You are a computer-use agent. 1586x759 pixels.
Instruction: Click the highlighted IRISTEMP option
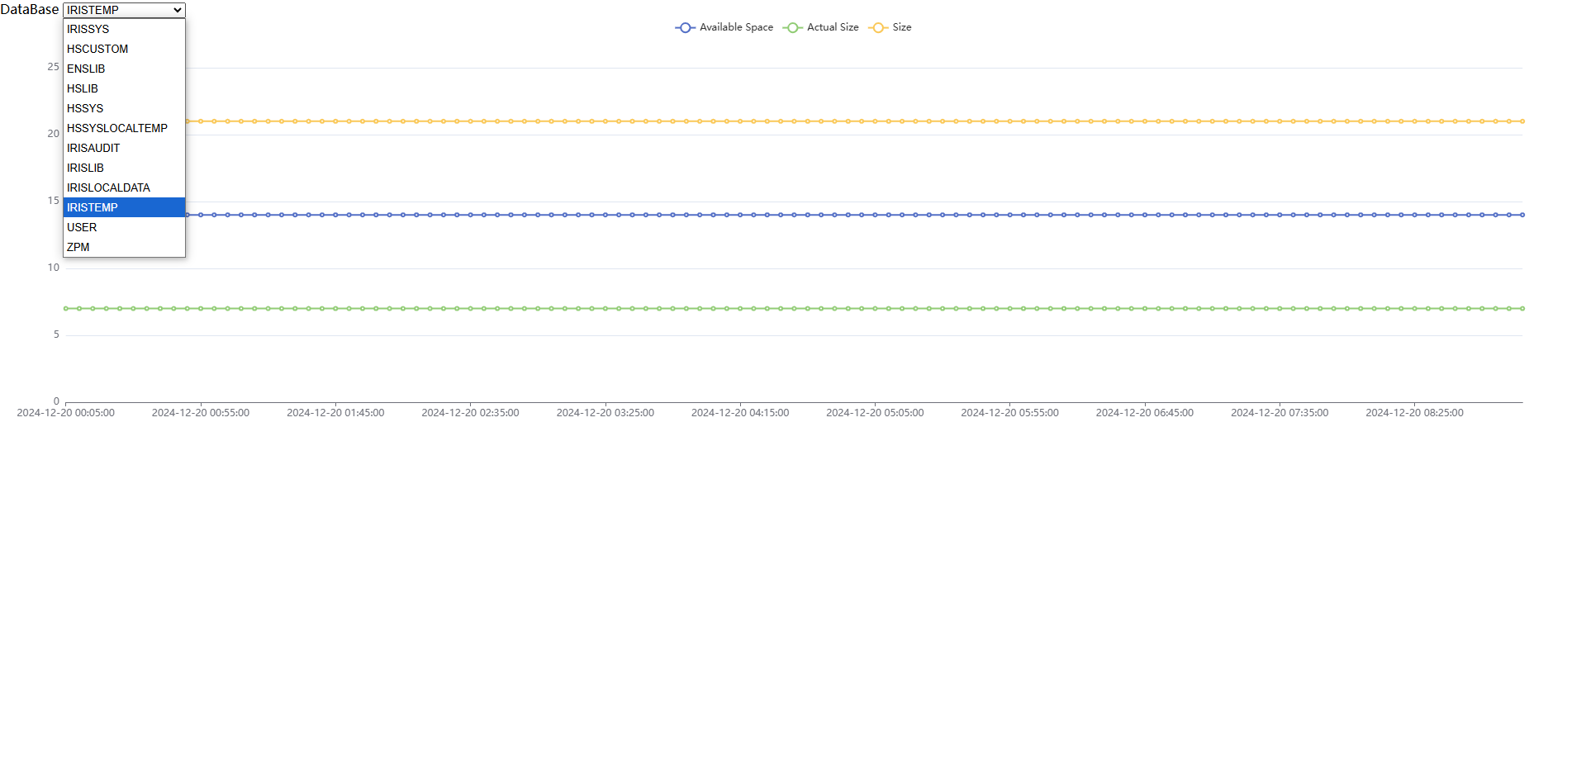click(x=93, y=207)
